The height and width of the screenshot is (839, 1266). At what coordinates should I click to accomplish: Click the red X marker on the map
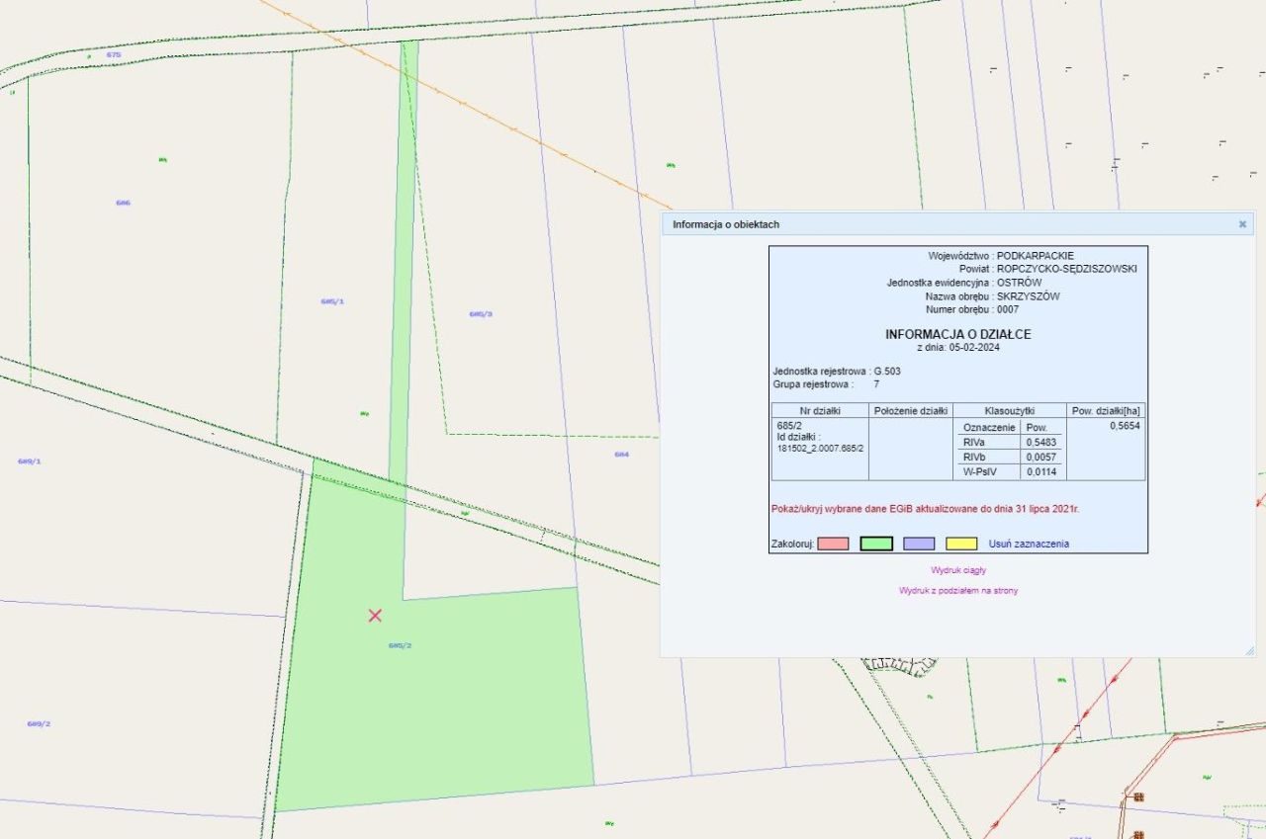coord(375,616)
